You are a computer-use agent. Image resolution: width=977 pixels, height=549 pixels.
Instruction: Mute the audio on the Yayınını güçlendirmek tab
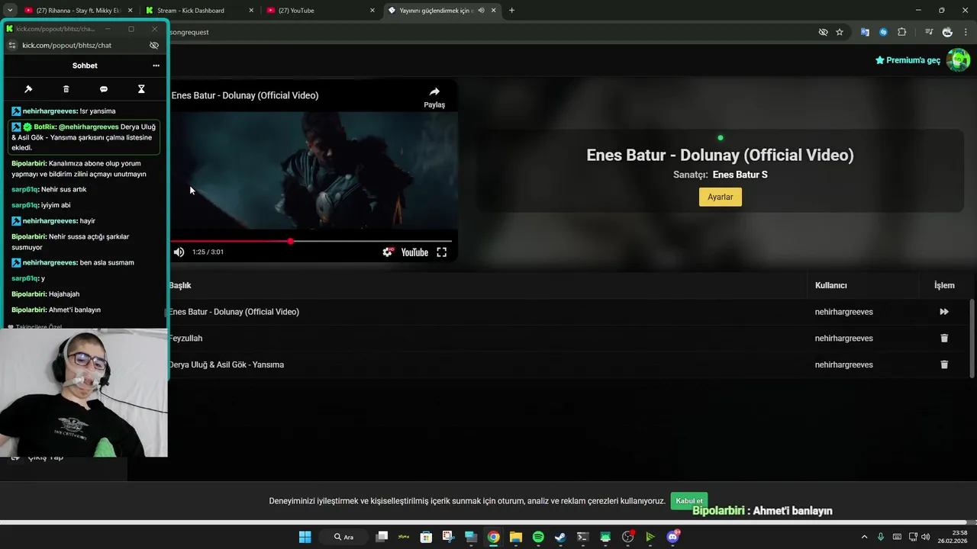tap(481, 11)
